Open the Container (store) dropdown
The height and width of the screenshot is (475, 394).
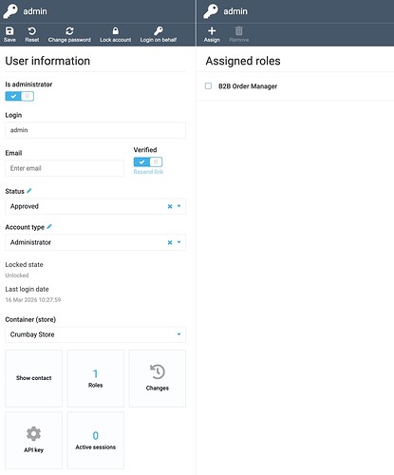[x=95, y=334]
